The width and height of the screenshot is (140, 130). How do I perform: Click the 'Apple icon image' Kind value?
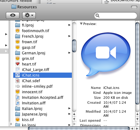[x=117, y=93]
